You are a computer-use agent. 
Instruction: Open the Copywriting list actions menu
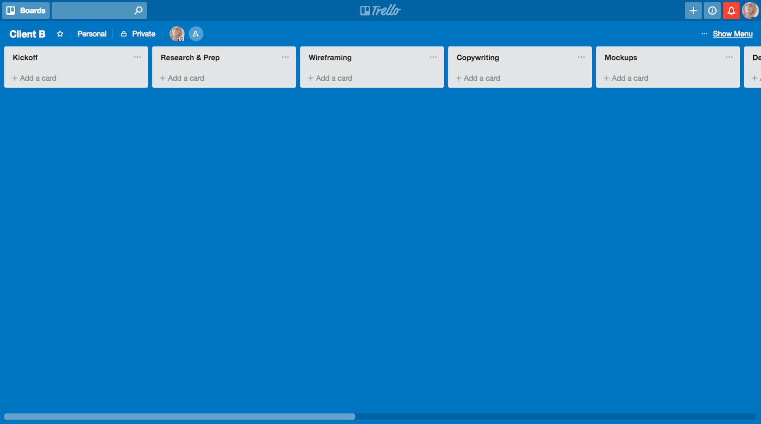click(x=581, y=57)
